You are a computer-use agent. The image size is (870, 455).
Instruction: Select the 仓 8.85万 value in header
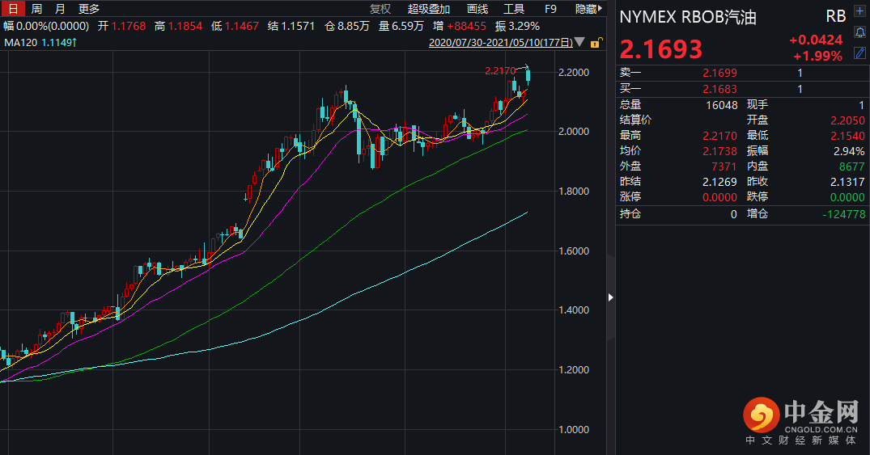(x=347, y=26)
